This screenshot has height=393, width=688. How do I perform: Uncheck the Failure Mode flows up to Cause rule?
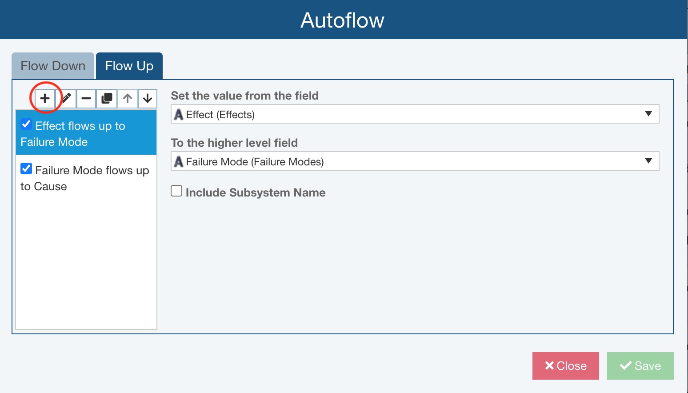pyautogui.click(x=26, y=169)
